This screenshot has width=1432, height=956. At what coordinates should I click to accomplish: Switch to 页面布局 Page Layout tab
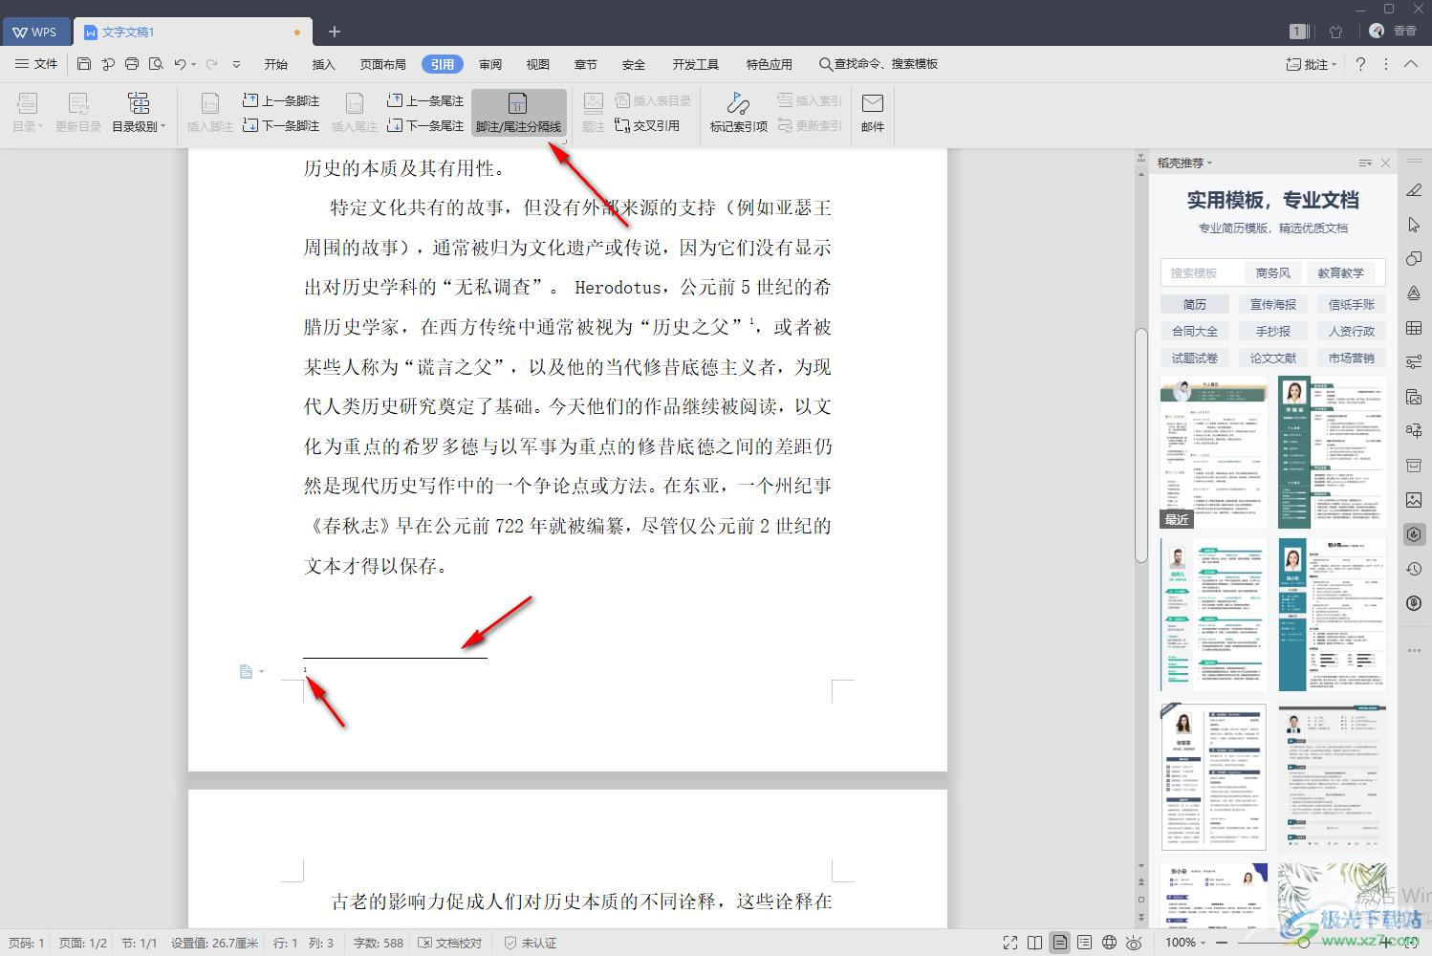[x=383, y=64]
